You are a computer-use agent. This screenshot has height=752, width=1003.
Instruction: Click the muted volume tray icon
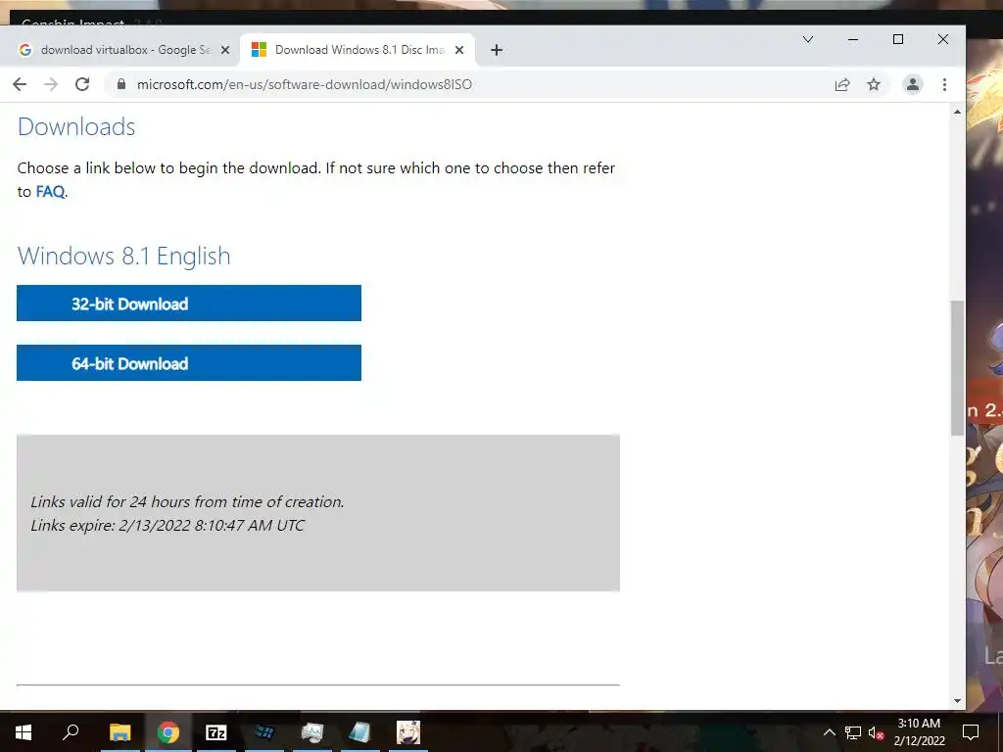(876, 732)
